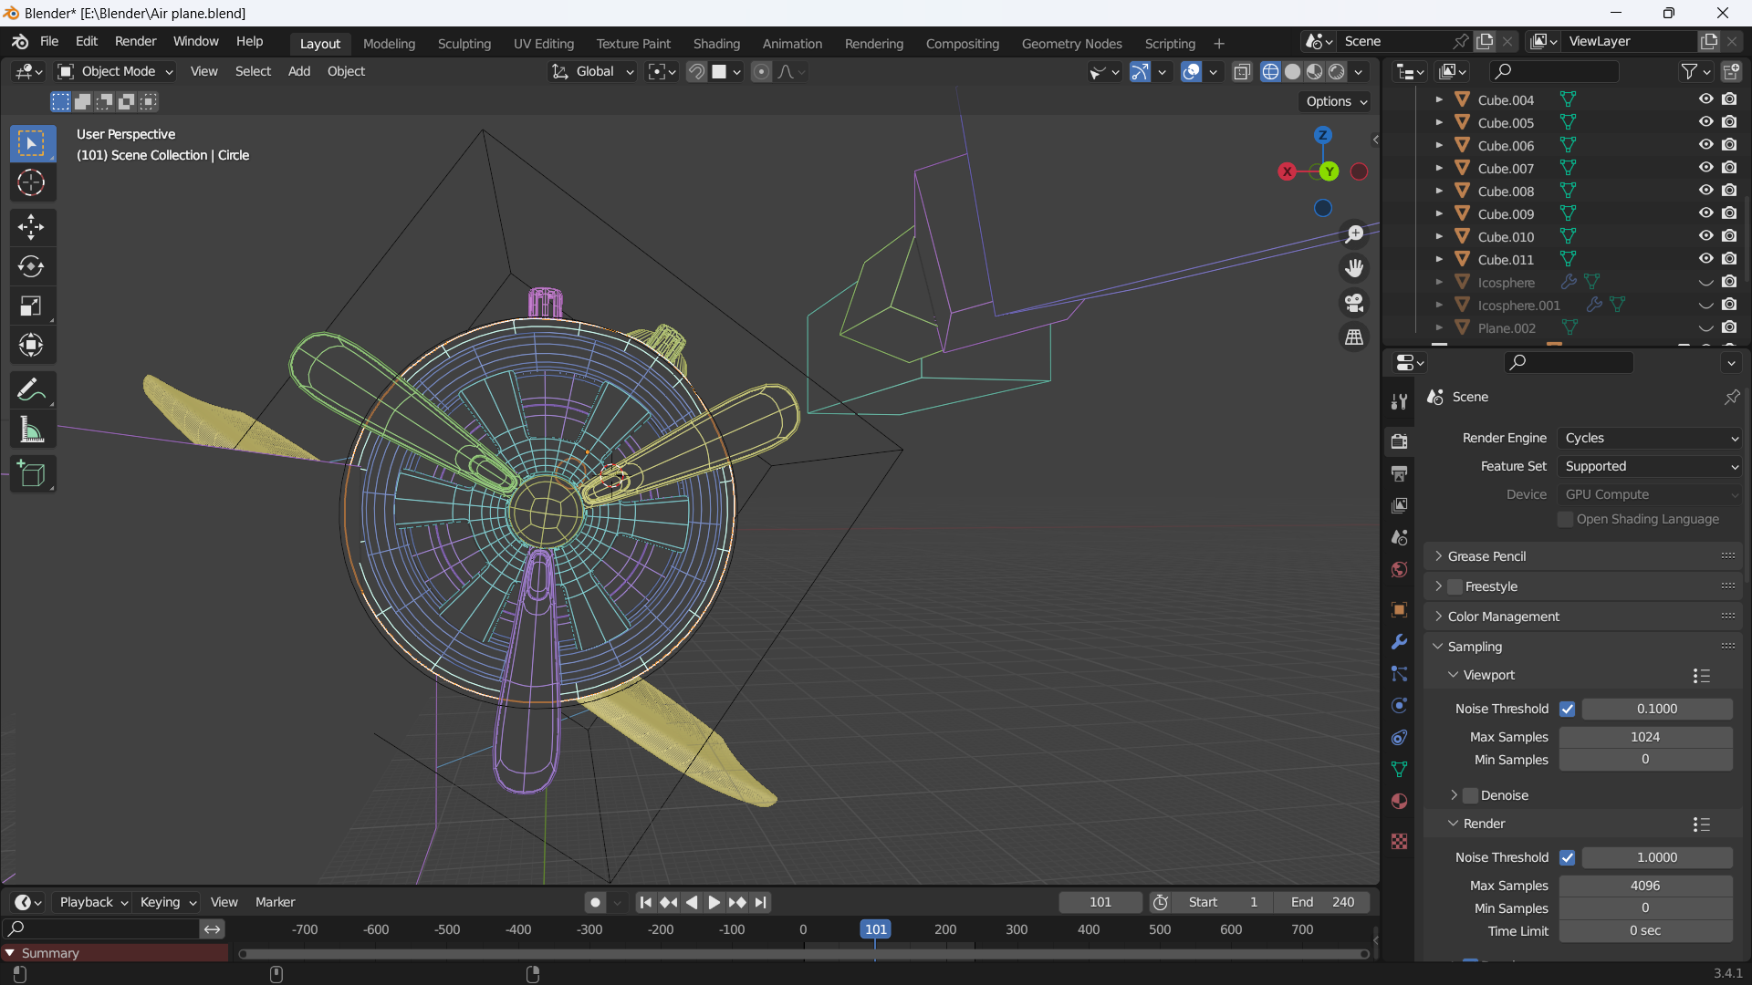Toggle visibility of Icosphere object
Image resolution: width=1752 pixels, height=985 pixels.
tap(1705, 282)
